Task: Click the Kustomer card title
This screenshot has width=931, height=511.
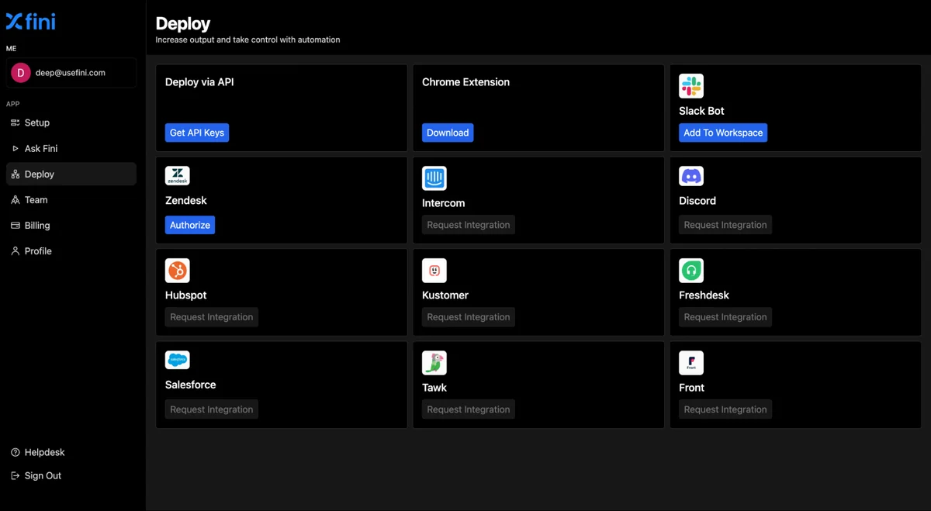Action: pyautogui.click(x=445, y=295)
